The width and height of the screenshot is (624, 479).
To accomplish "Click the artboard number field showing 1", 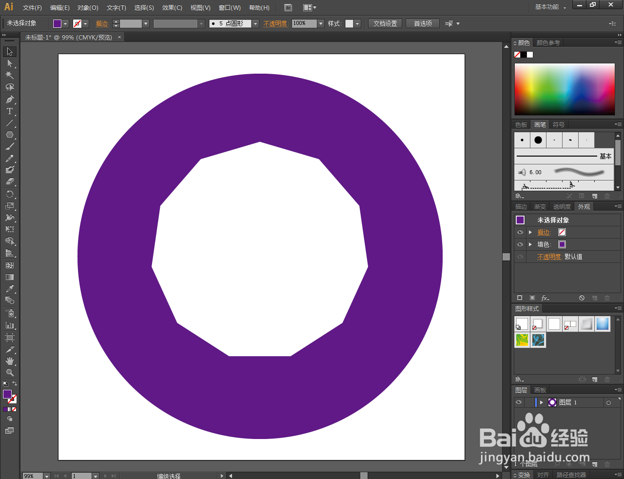I will 81,476.
